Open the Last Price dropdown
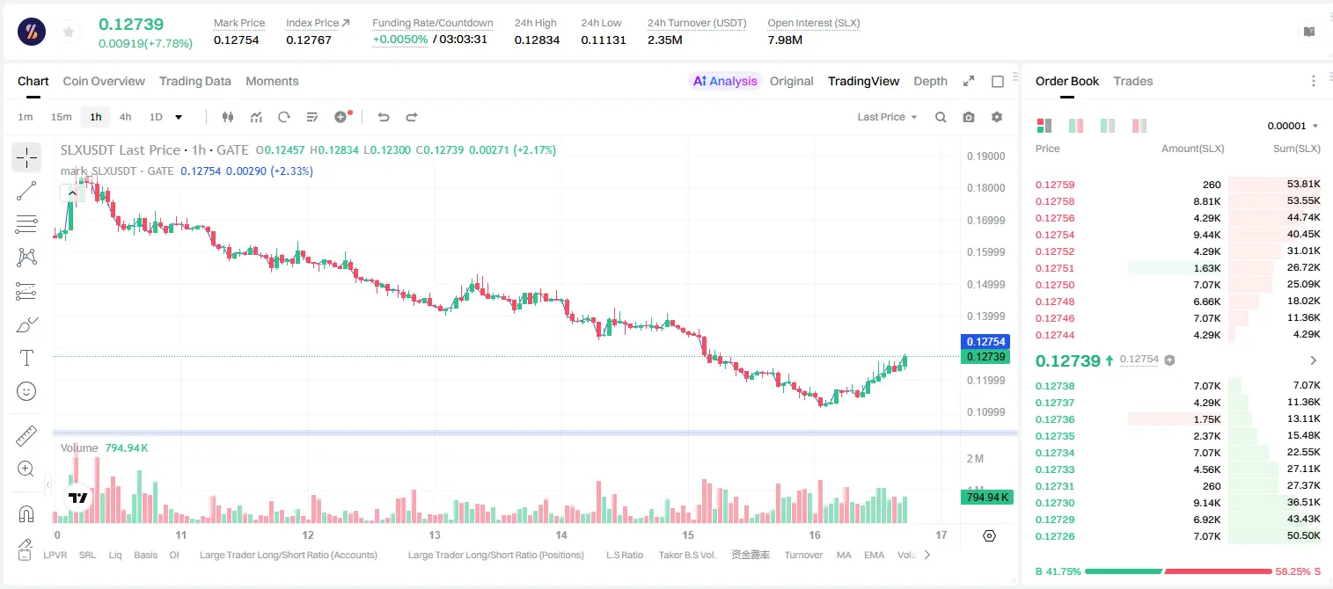The height and width of the screenshot is (589, 1333). coord(887,117)
